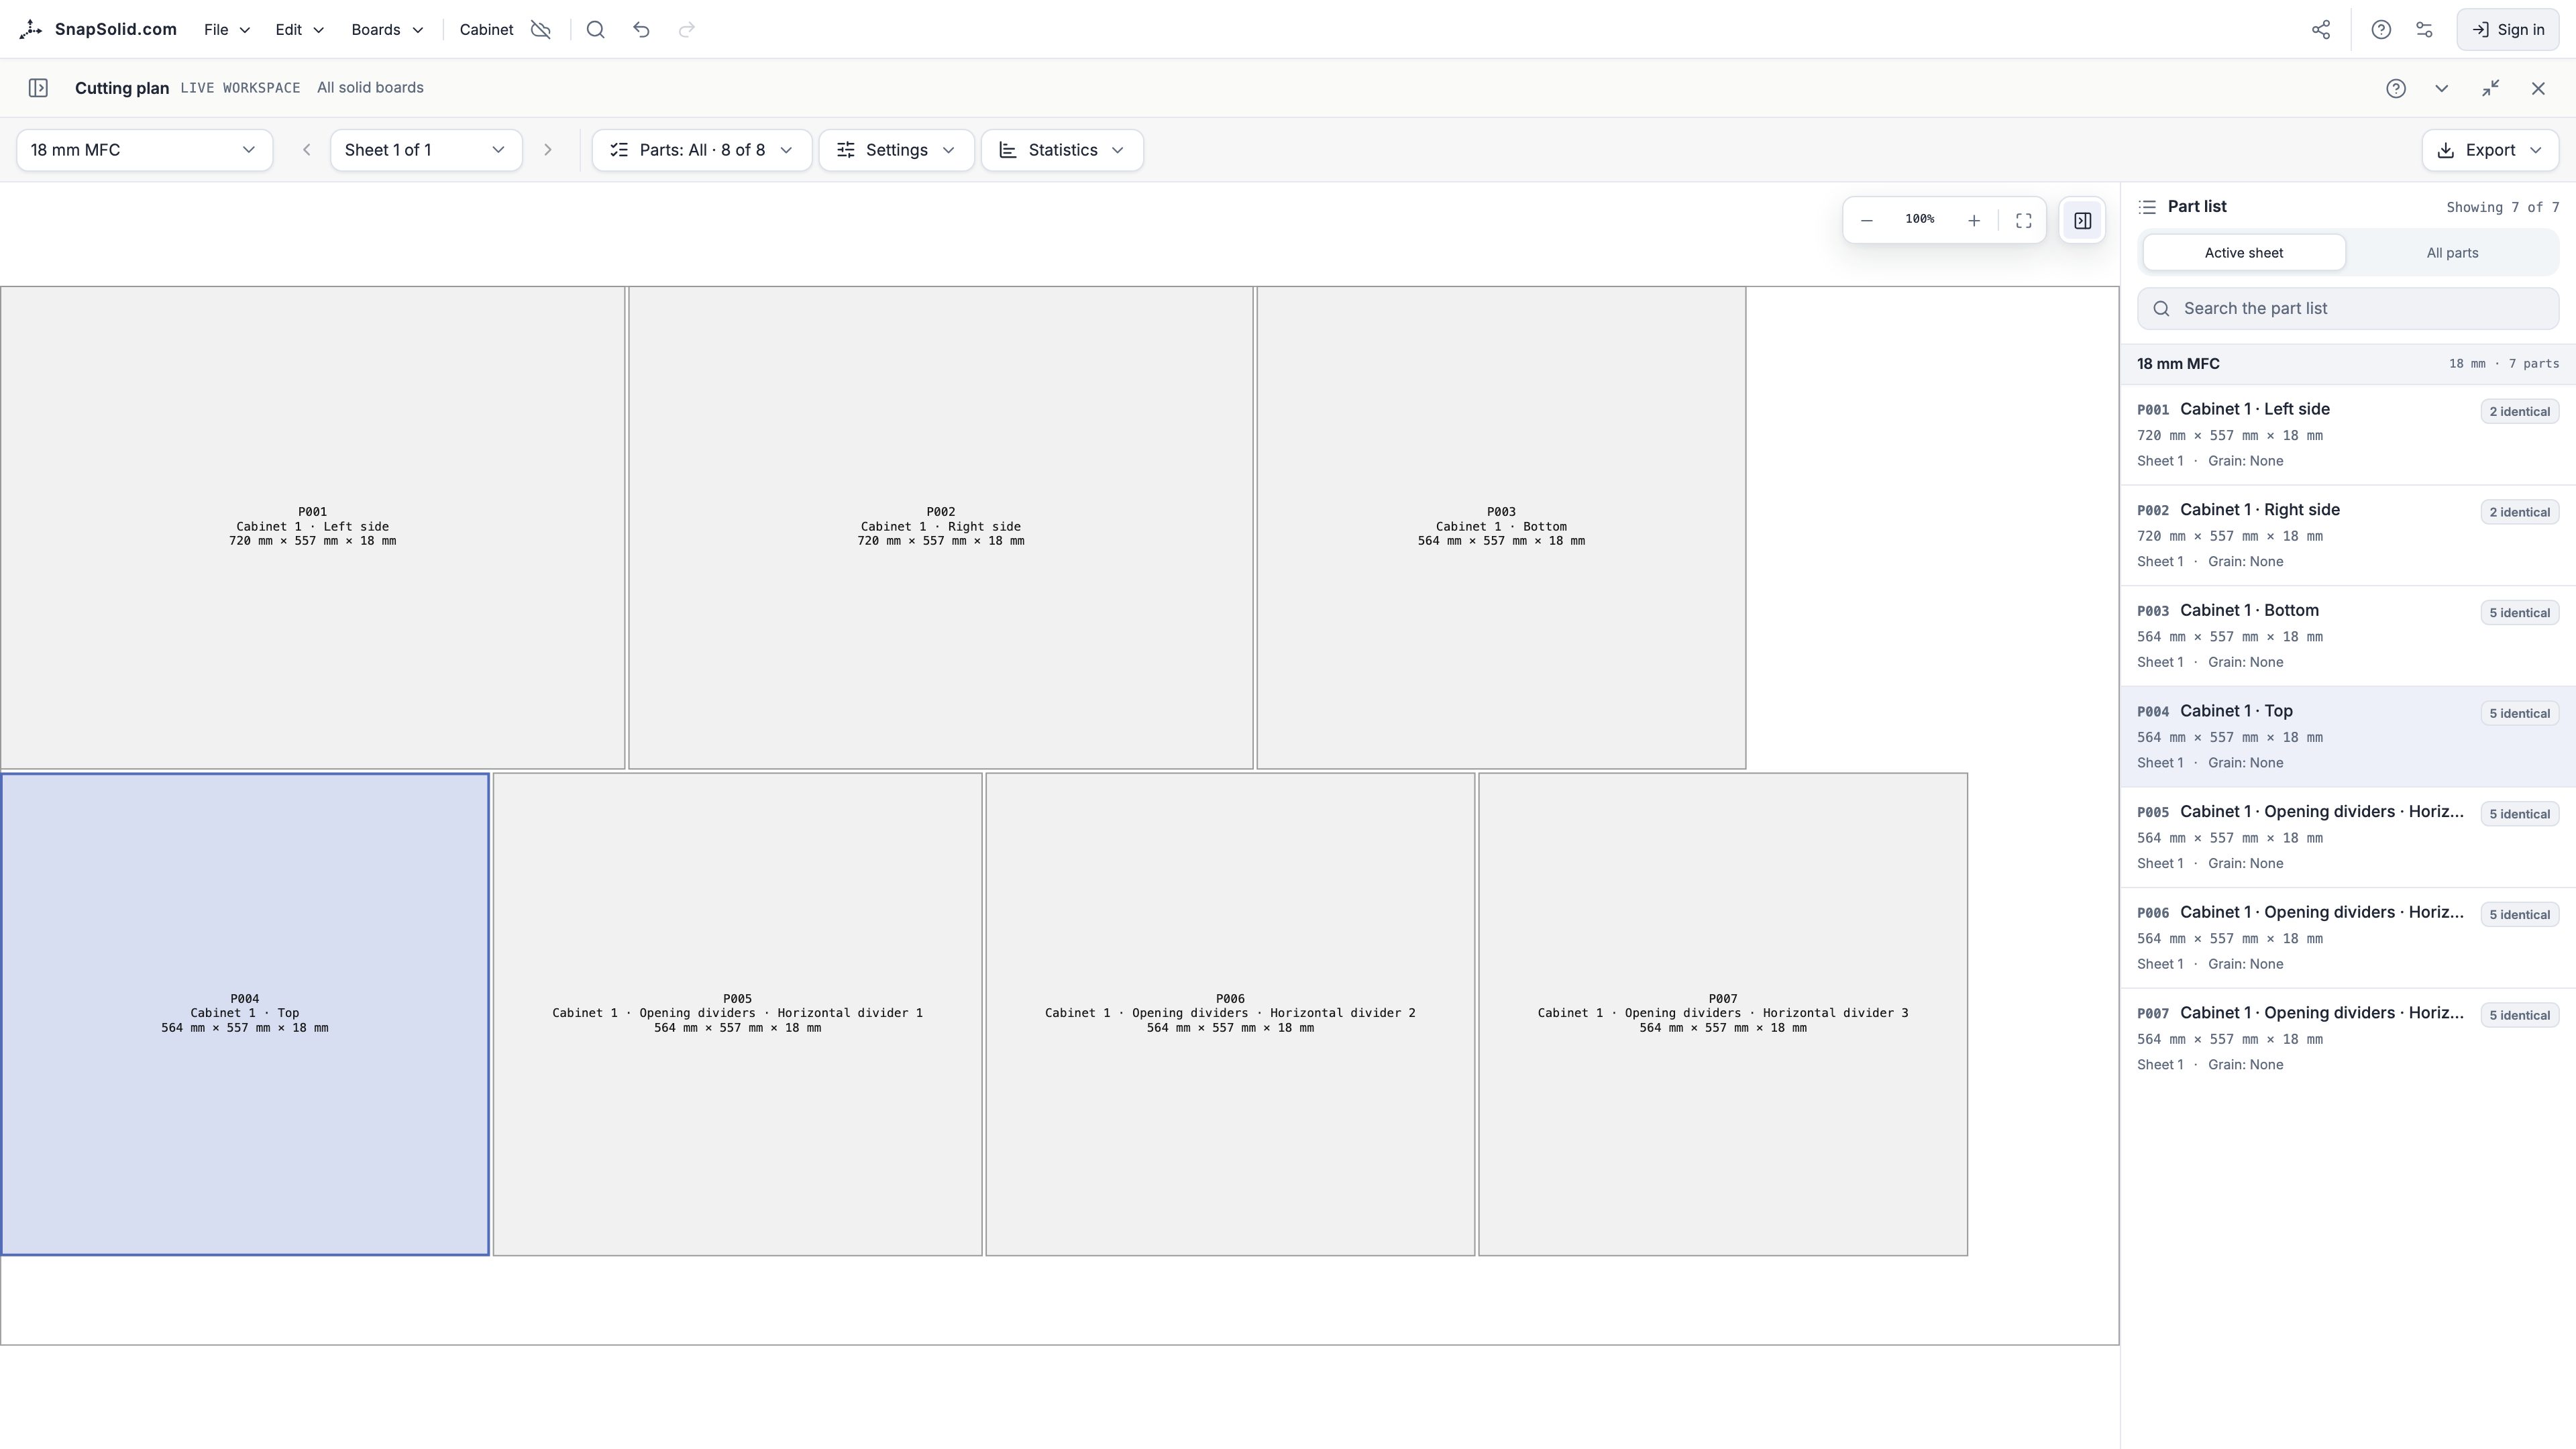
Task: Open preferences sliders icon near Sign in
Action: pos(2425,29)
